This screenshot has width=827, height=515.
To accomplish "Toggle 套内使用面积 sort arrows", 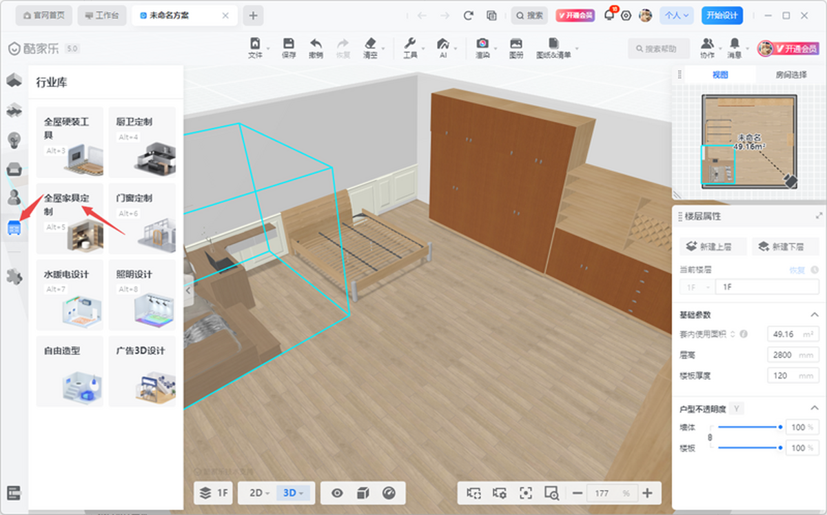I will (x=733, y=334).
